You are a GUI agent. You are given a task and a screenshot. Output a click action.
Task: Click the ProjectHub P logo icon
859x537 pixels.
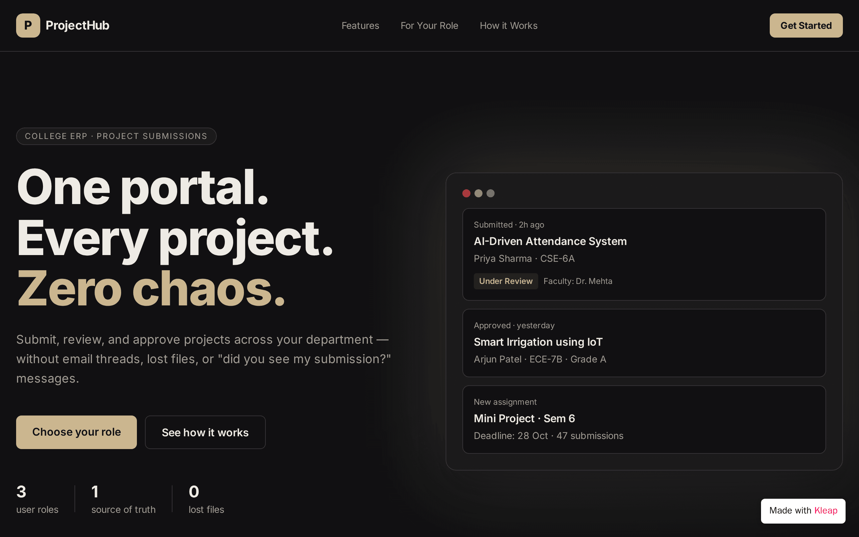pos(28,26)
